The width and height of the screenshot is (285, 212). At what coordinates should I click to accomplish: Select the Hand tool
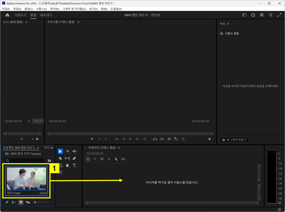[67, 166]
